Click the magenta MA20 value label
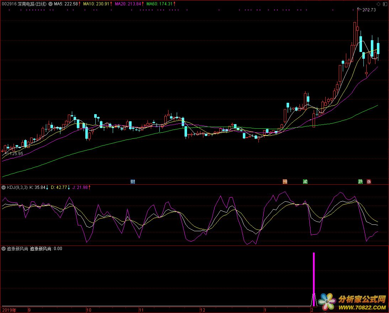 coord(128,4)
